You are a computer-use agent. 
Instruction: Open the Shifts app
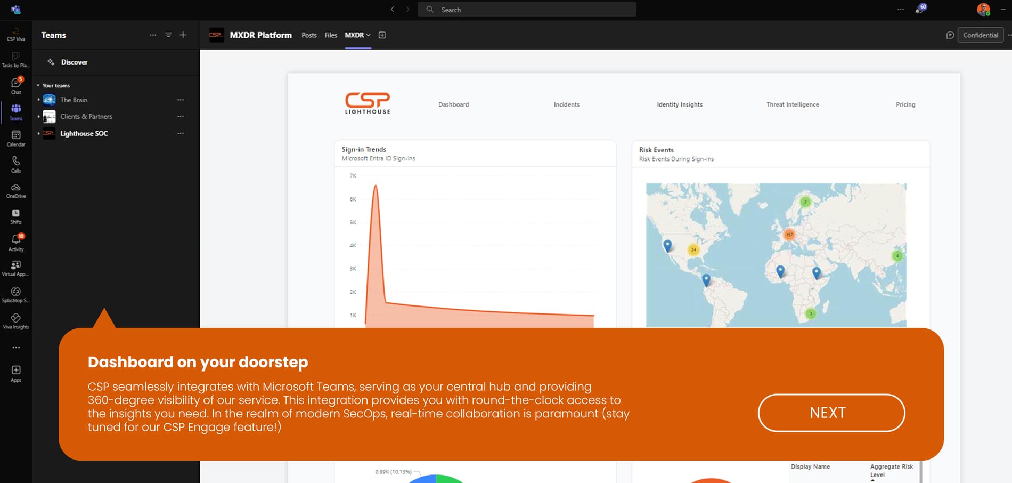16,216
